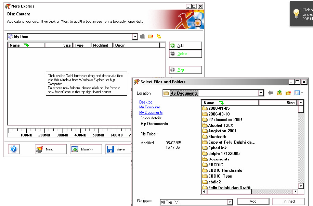Viewport: 313px width, 206px height.
Task: Open the Desktop shortcut link
Action: point(146,102)
